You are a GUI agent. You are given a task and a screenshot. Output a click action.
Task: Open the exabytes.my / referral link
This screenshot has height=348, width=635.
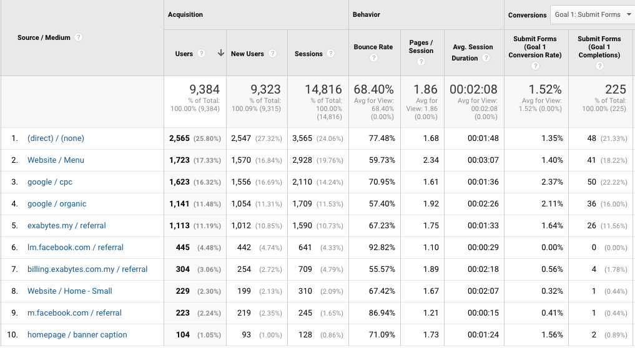(x=67, y=226)
